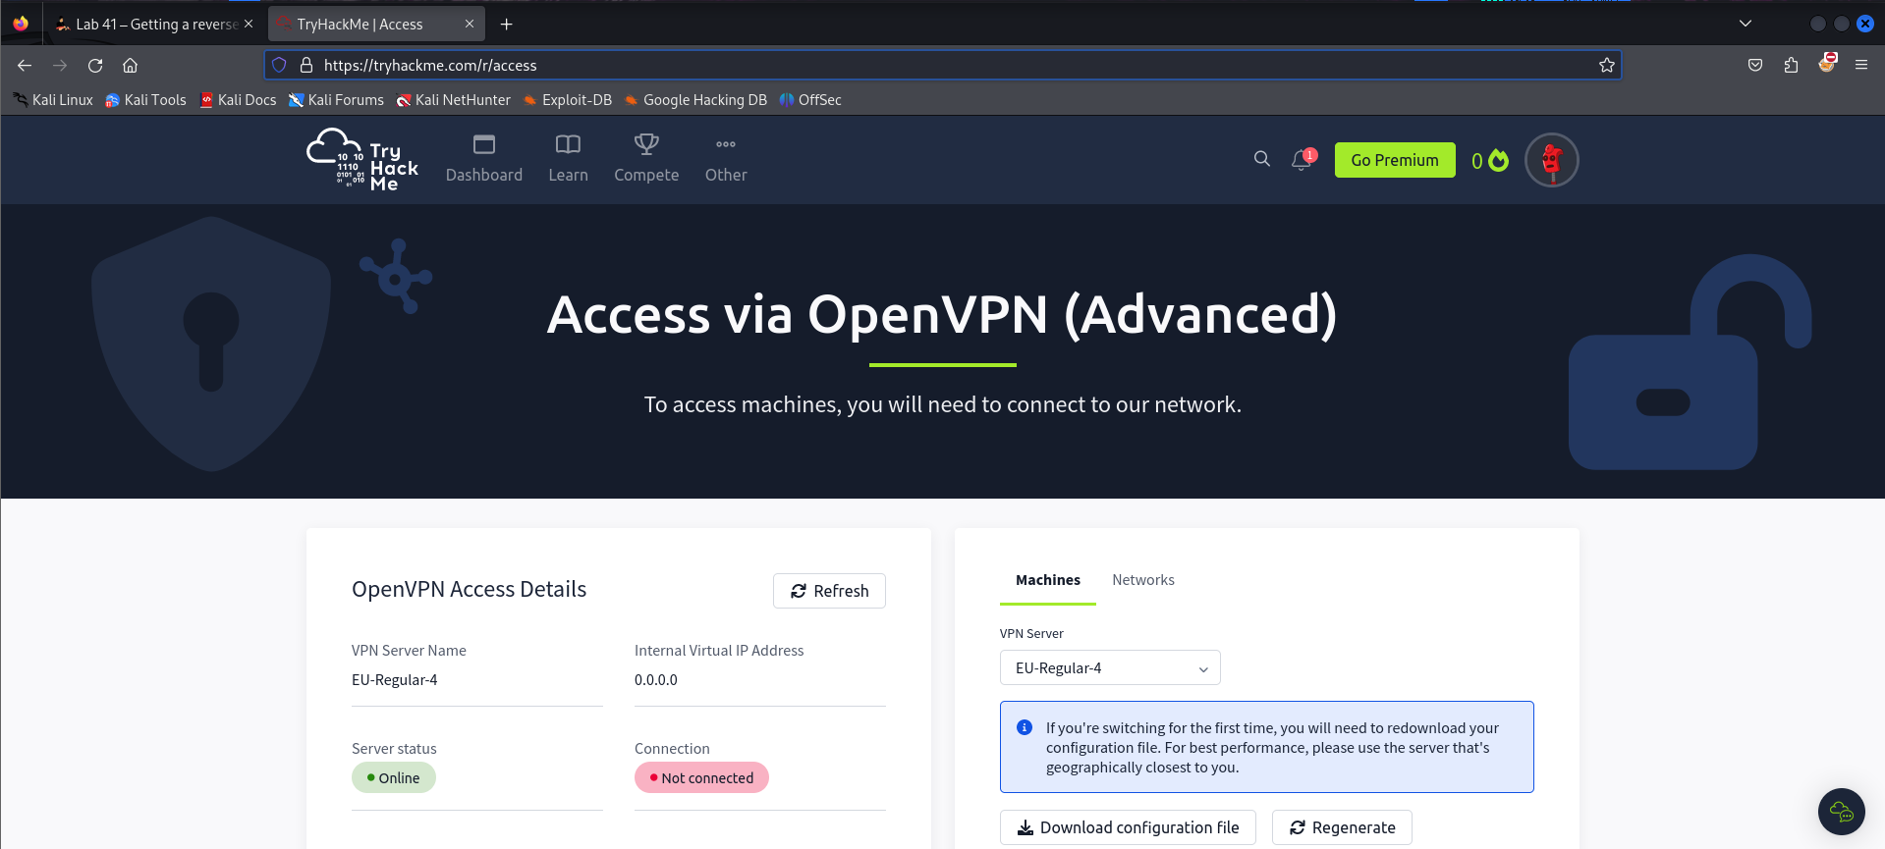Open the Extensions puzzle icon
This screenshot has width=1885, height=849.
point(1791,65)
